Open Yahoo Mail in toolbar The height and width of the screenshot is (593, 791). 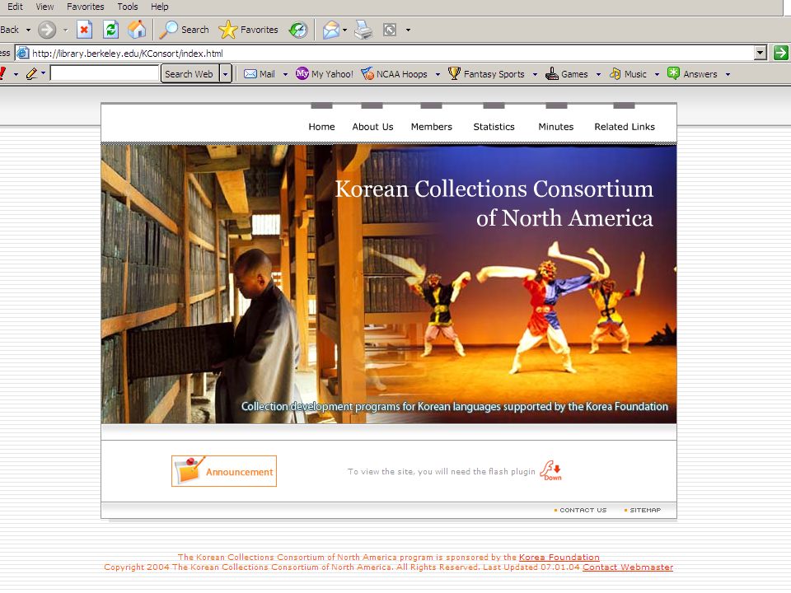pyautogui.click(x=260, y=74)
